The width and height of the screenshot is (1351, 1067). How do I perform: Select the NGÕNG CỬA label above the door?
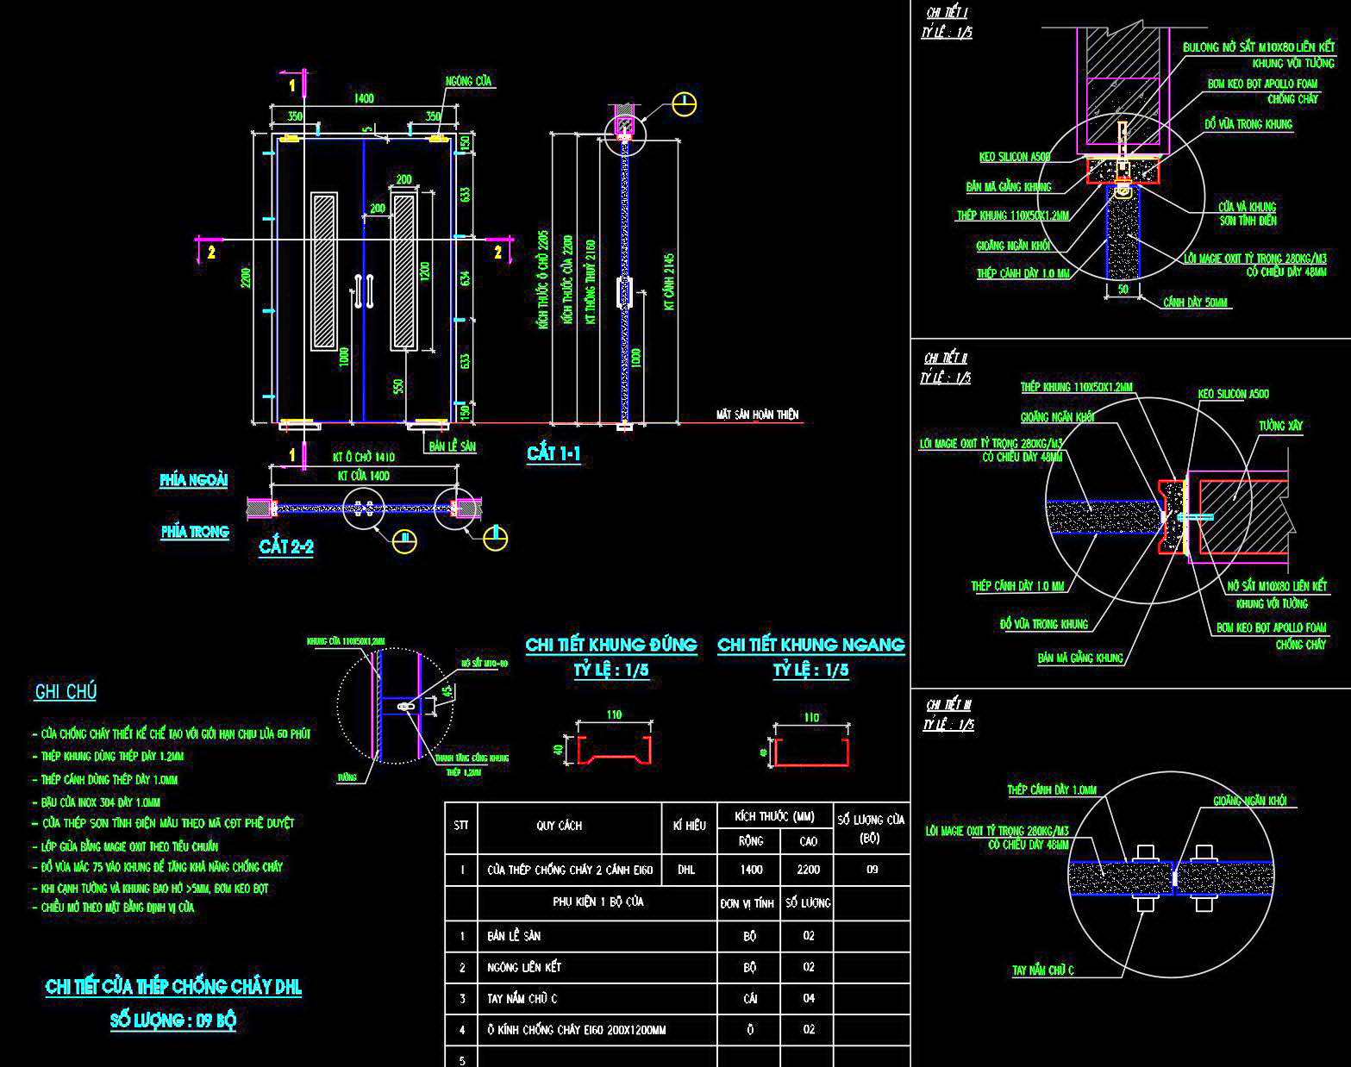coord(468,81)
